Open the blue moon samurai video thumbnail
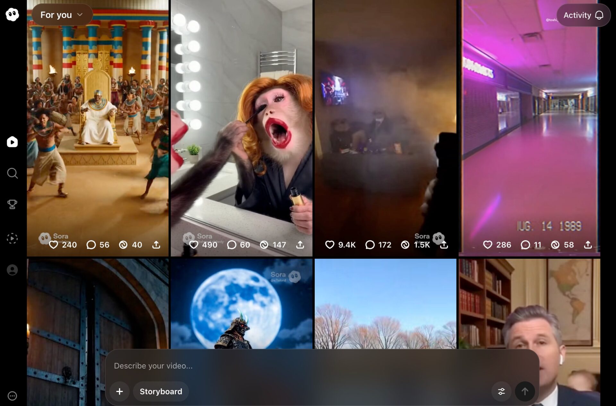 click(x=241, y=303)
